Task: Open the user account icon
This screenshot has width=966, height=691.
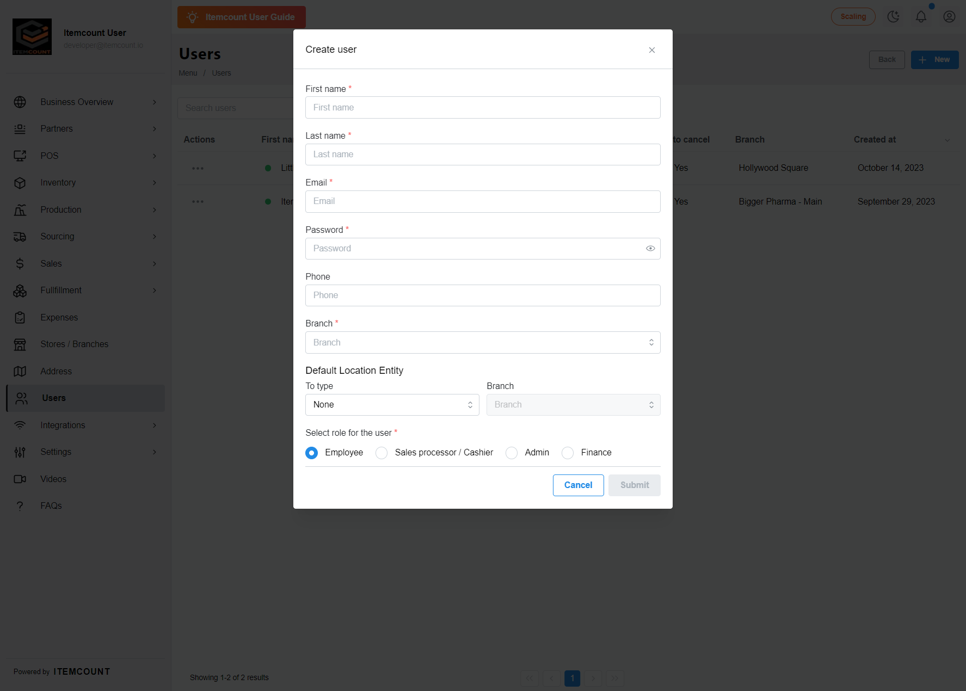Action: pos(949,17)
